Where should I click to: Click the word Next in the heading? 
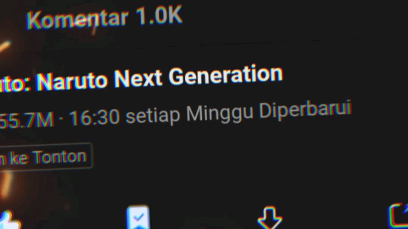pos(138,78)
